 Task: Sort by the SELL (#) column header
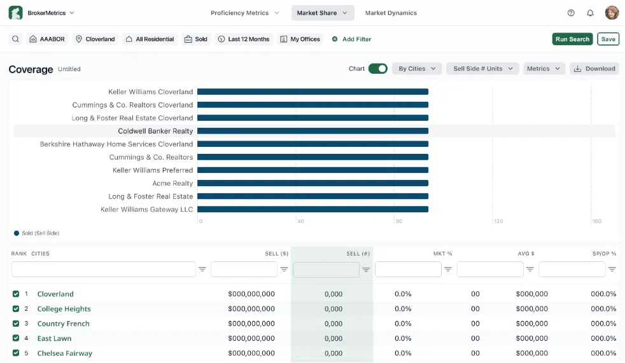pyautogui.click(x=358, y=254)
